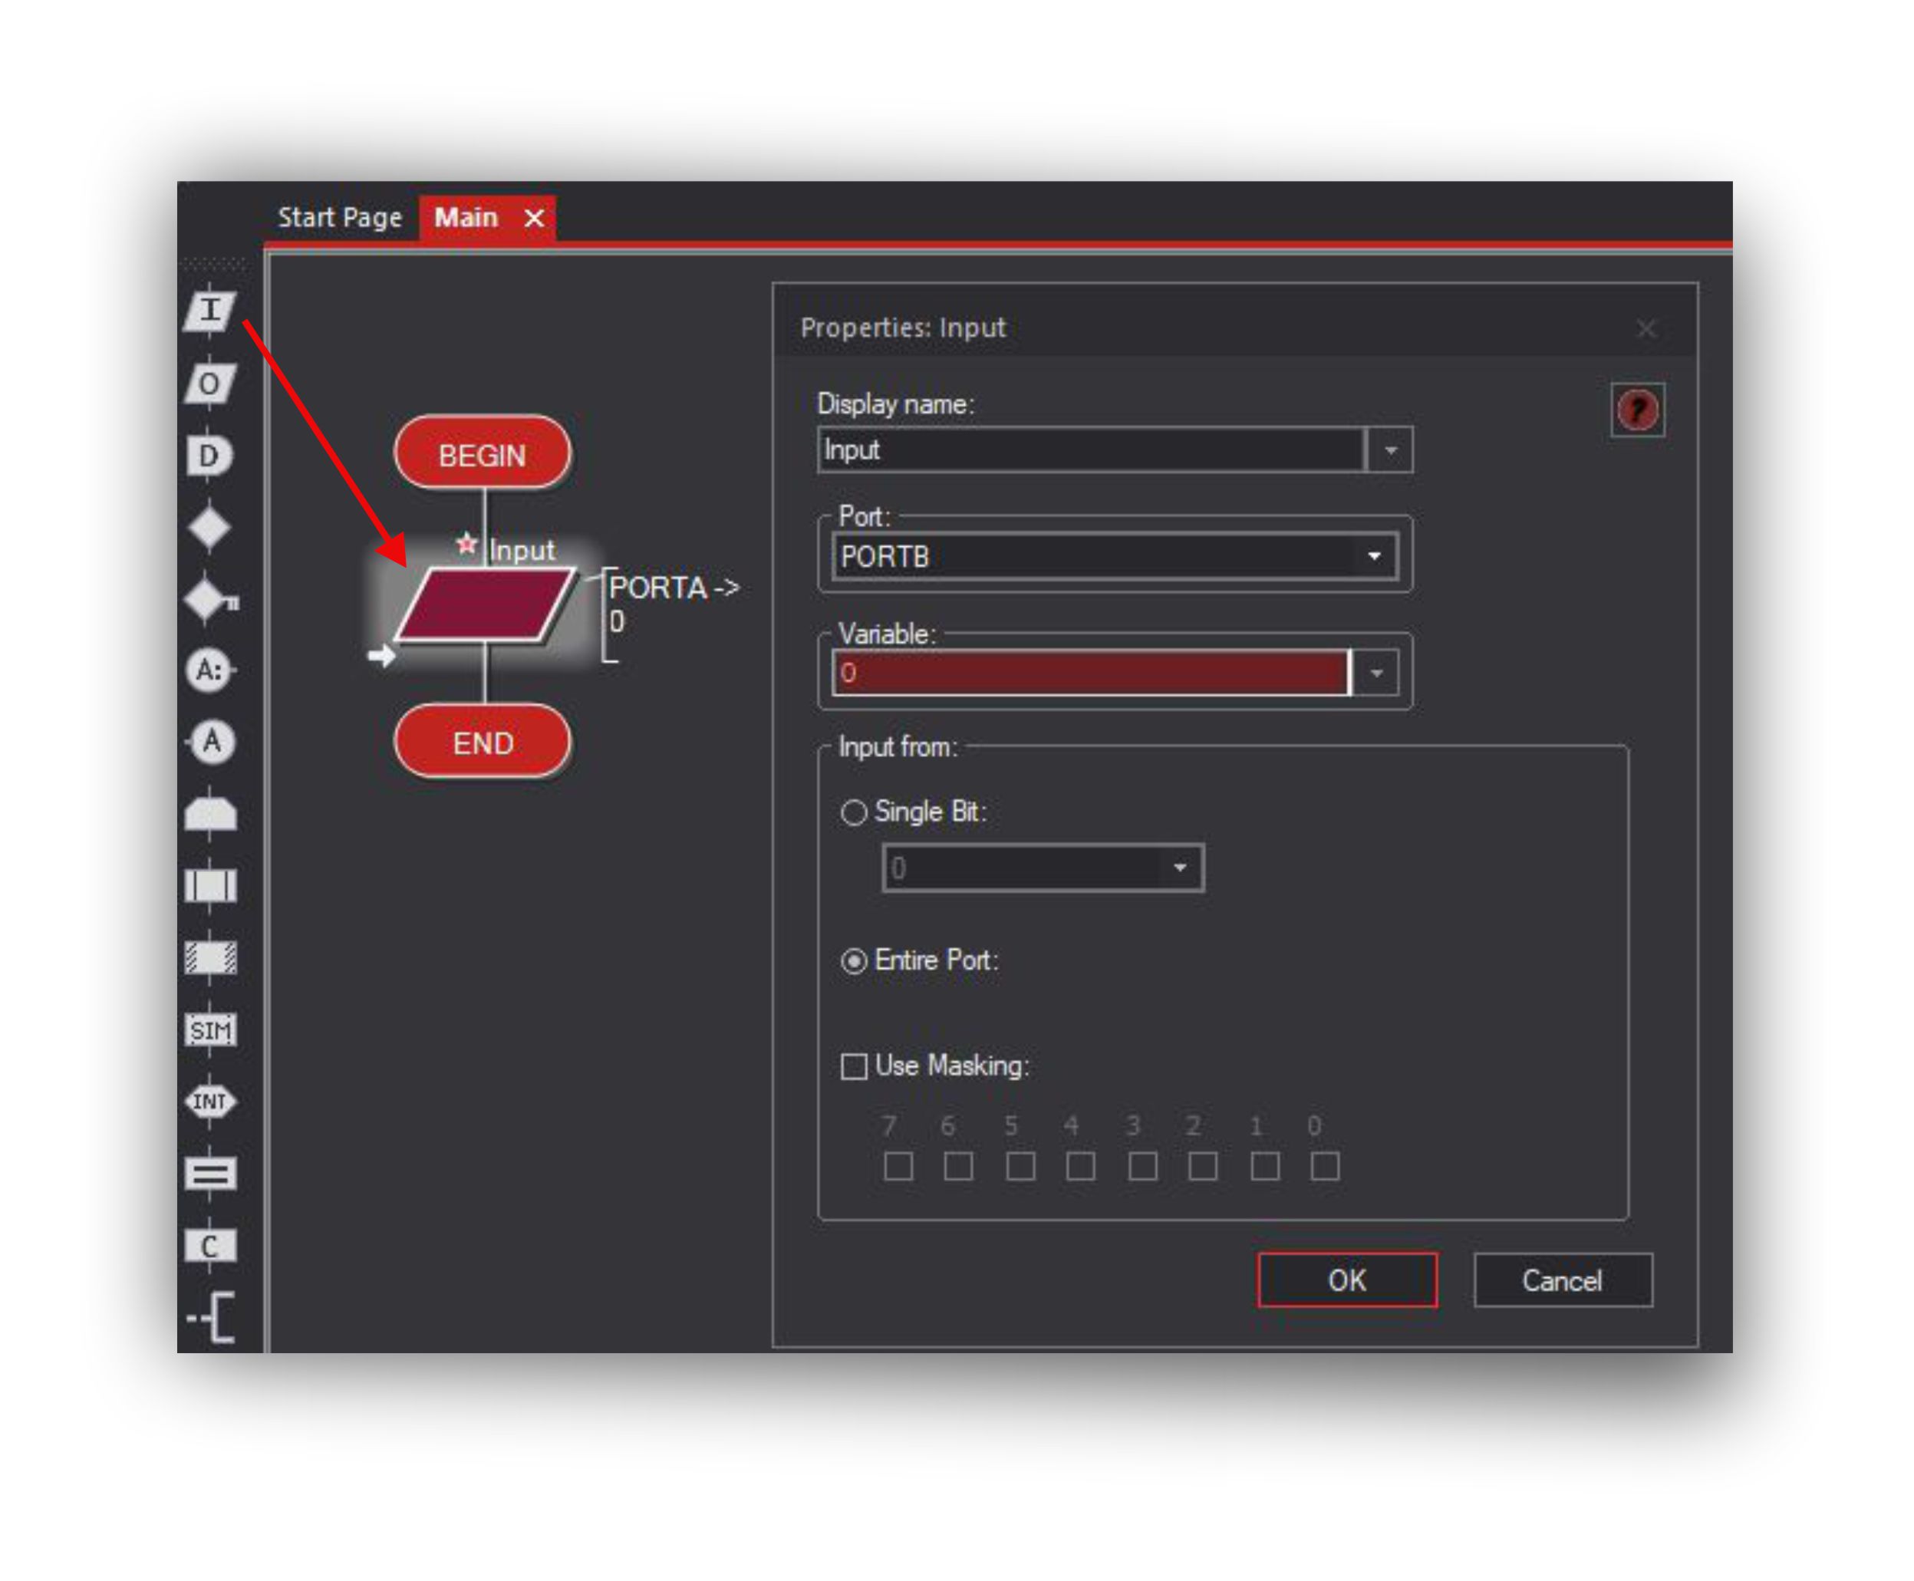
Task: Toggle mask bit 4 checkbox
Action: pyautogui.click(x=1081, y=1167)
